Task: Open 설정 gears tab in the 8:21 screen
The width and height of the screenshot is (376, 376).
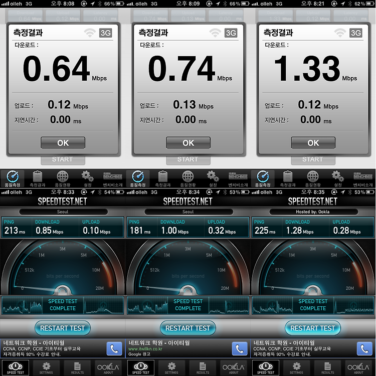Action: 338,178
